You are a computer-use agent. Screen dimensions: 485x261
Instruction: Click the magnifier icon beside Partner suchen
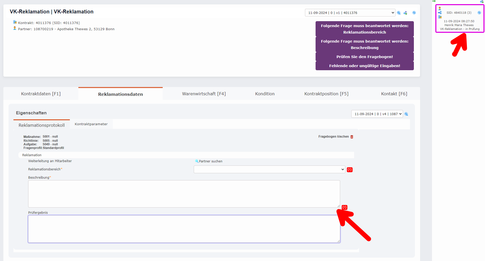[x=197, y=161]
